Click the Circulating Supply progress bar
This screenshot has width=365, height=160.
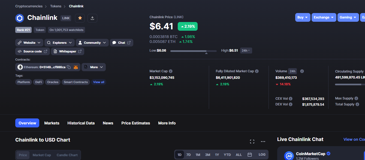(350, 84)
